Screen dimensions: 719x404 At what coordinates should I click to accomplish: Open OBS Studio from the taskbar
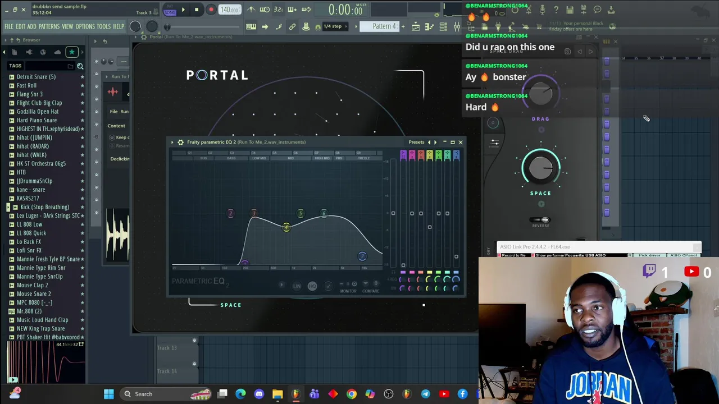[x=389, y=394]
